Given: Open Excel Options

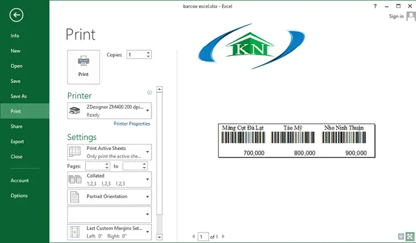Looking at the screenshot, I should click(19, 196).
